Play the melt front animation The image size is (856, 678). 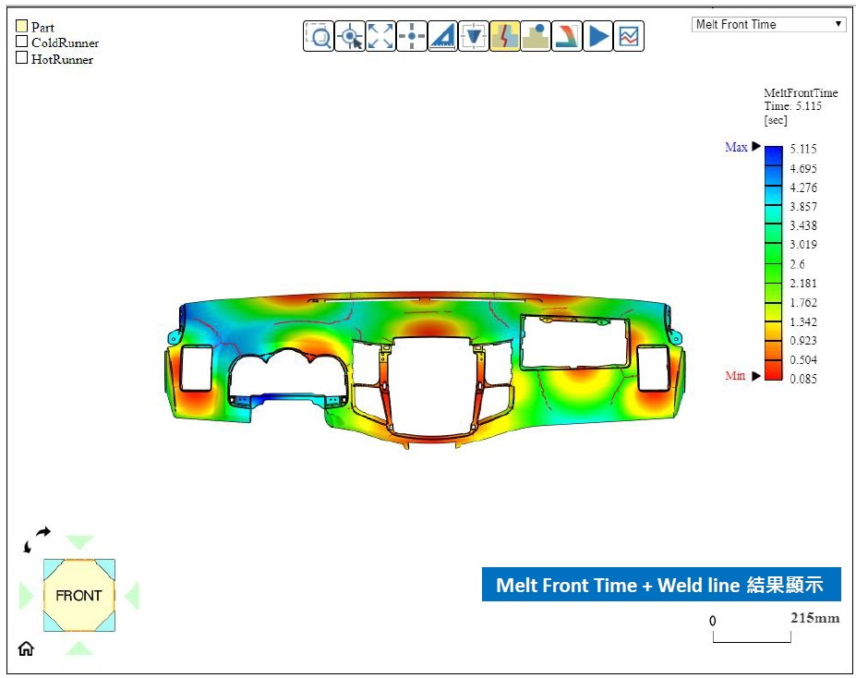(x=598, y=37)
